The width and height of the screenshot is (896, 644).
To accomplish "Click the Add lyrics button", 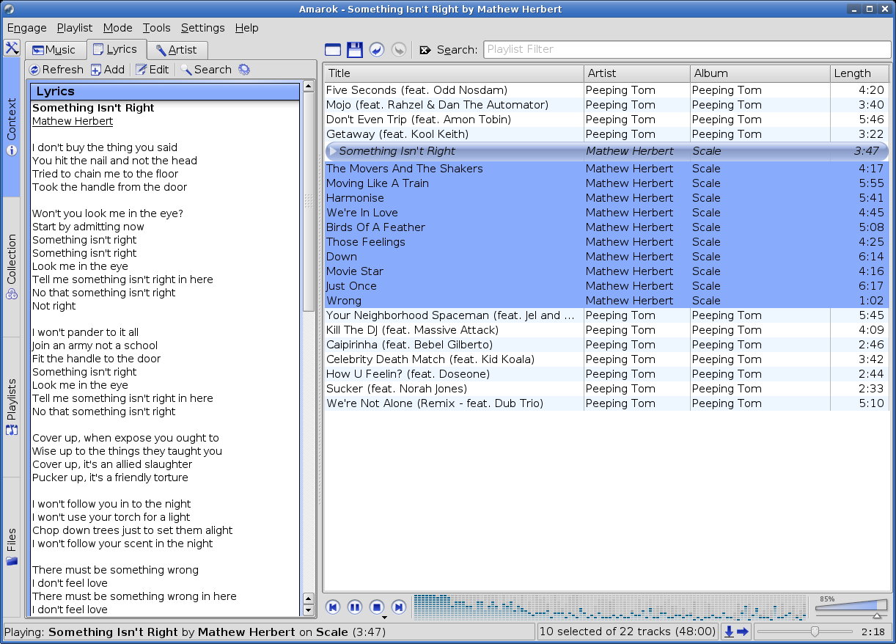I will (x=108, y=70).
